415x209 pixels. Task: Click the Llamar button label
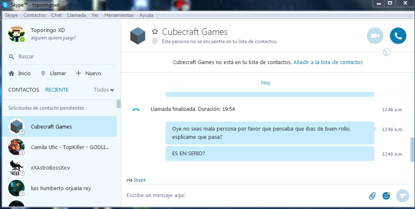point(58,73)
